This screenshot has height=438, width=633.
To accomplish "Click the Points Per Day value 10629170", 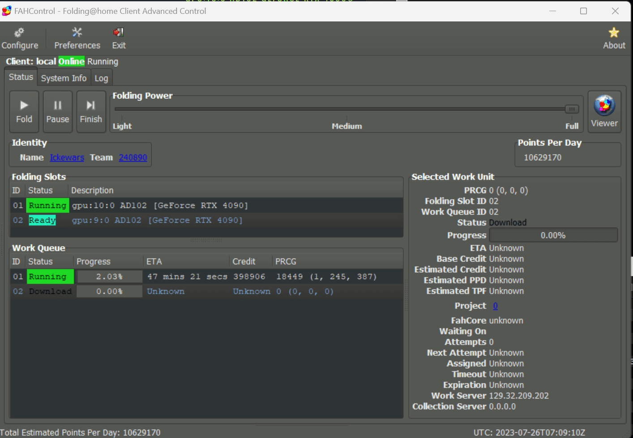I will 543,157.
